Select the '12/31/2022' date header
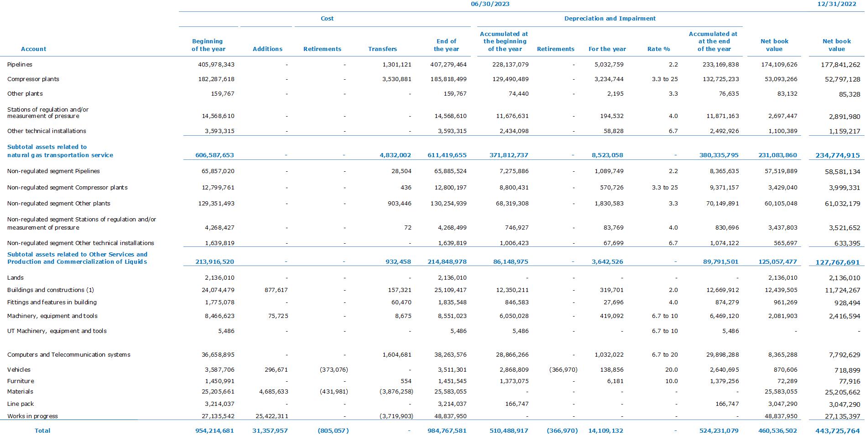865x435 pixels. click(x=837, y=4)
